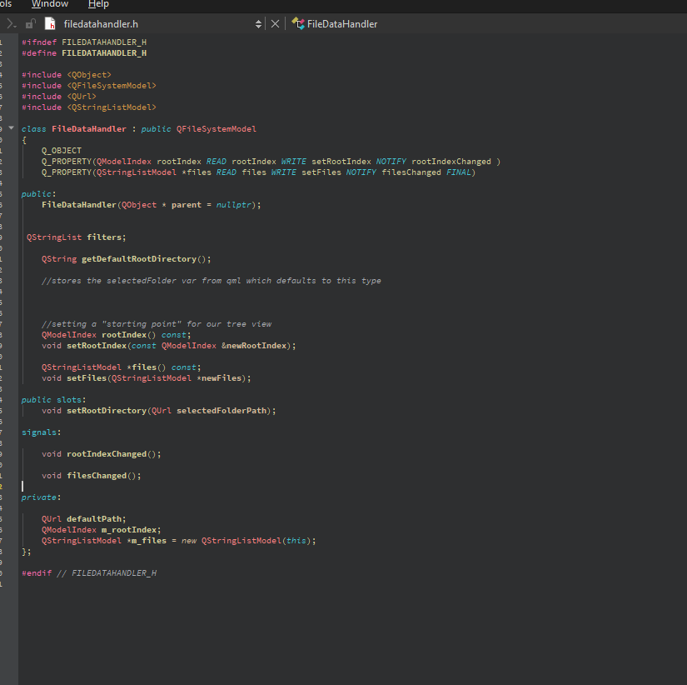Image resolution: width=687 pixels, height=685 pixels.
Task: Click the header file icon beside filedatahandler.h
Action: coord(51,24)
